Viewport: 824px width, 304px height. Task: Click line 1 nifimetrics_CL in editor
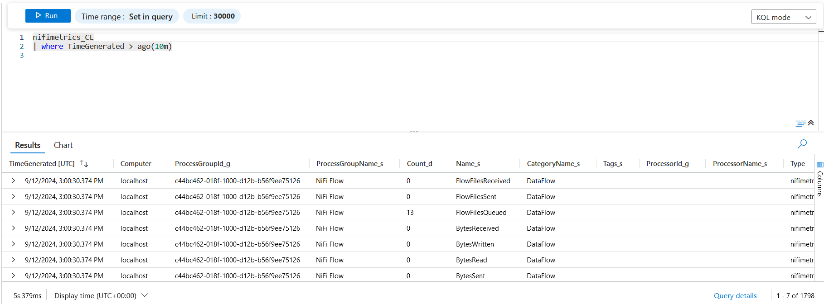pyautogui.click(x=63, y=37)
